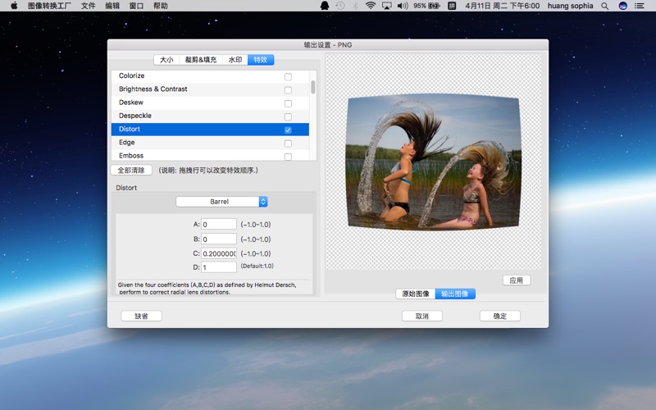Open the volume speaker icon
This screenshot has width=656, height=410.
[402, 6]
